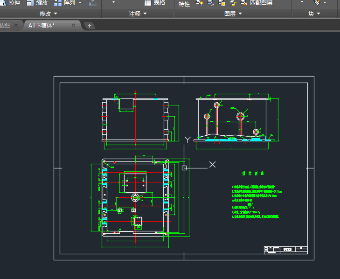340x279 pixels.
Task: Open the 特性 layer properties
Action: (184, 4)
